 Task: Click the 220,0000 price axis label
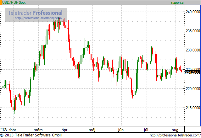(193, 88)
